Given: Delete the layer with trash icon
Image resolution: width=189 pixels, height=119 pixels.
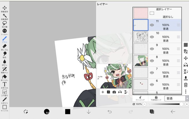Looking at the screenshot, I should click(186, 85).
